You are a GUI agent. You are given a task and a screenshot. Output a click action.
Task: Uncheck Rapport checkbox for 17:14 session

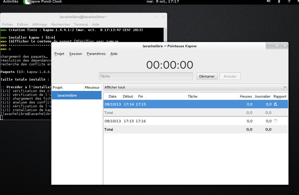point(276,104)
